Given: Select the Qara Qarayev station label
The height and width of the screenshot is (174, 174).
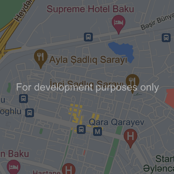Looking at the screenshot, I should click(x=117, y=122).
